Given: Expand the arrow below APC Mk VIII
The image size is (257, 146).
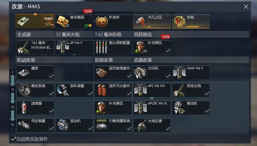Looking at the screenshot, I should tap(152, 98).
